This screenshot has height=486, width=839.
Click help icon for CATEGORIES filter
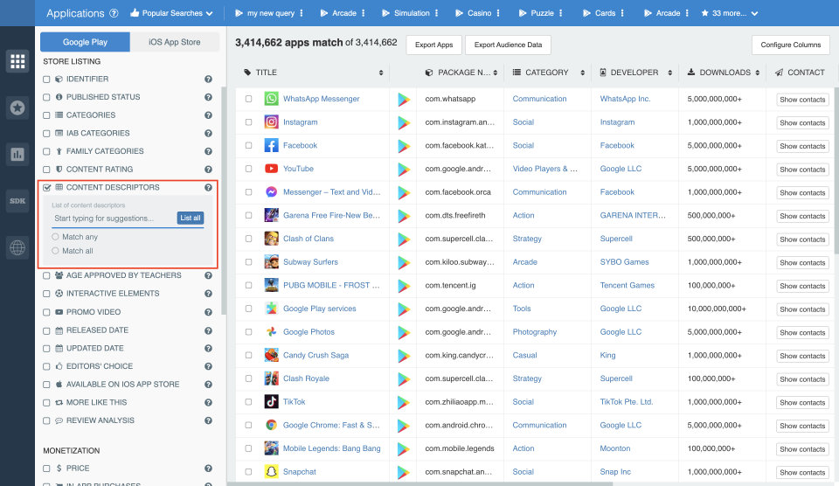208,115
